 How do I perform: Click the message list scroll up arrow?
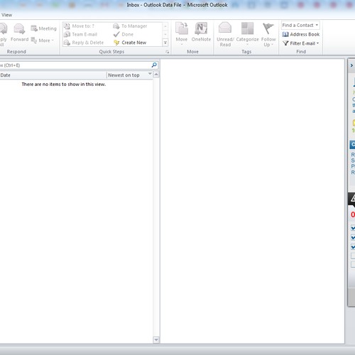[156, 75]
